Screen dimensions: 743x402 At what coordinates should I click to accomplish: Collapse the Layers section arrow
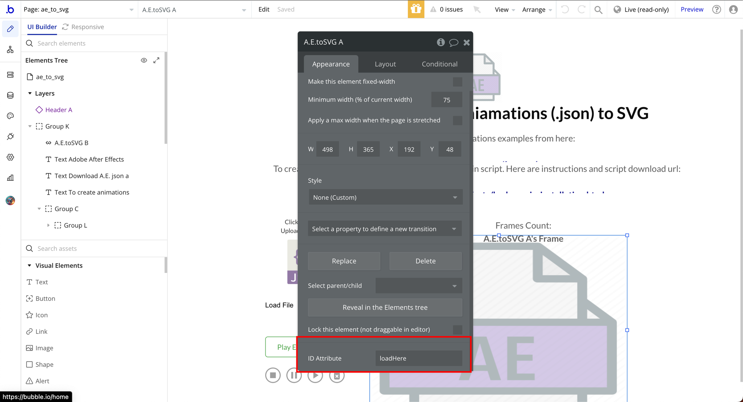coord(30,93)
